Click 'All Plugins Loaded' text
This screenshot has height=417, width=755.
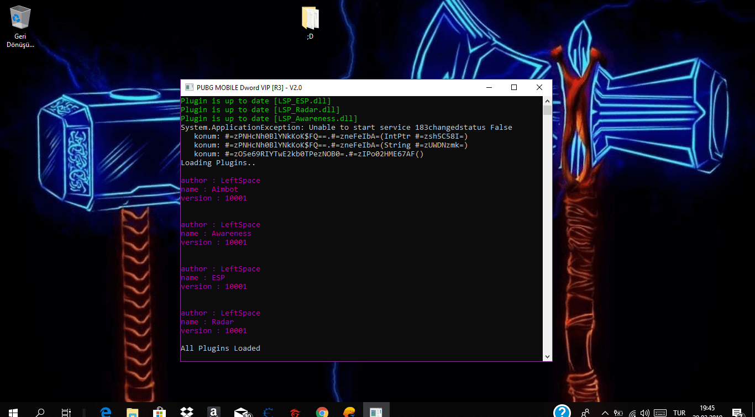221,349
